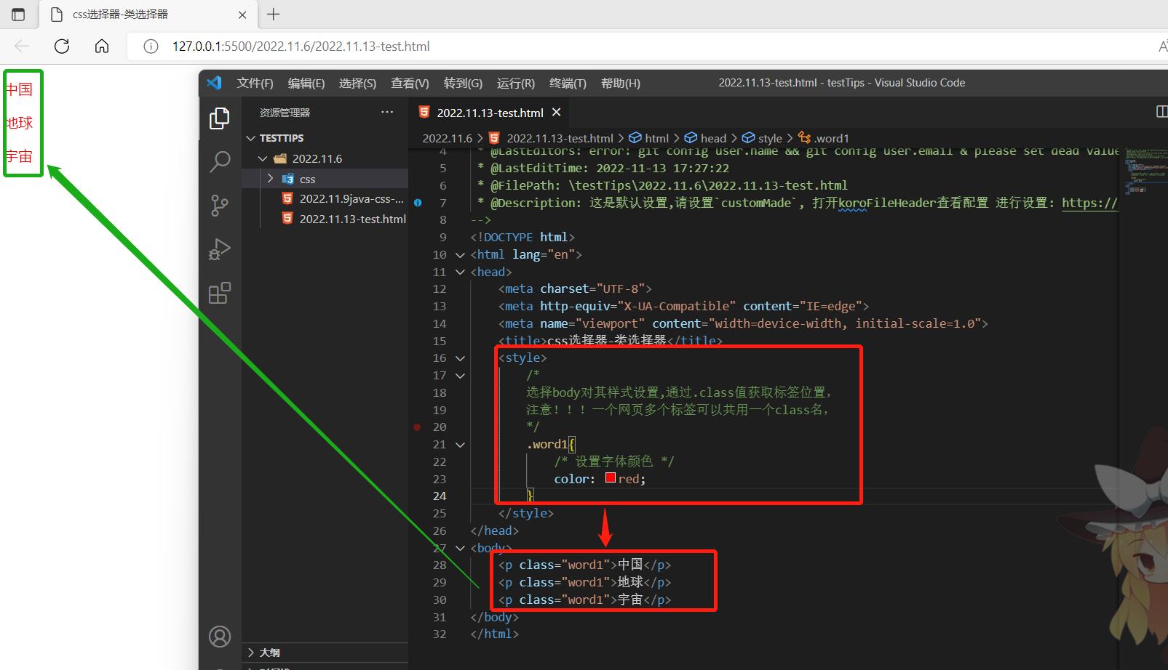1168x670 pixels.
Task: Open the Accounts icon in activity bar
Action: [220, 637]
